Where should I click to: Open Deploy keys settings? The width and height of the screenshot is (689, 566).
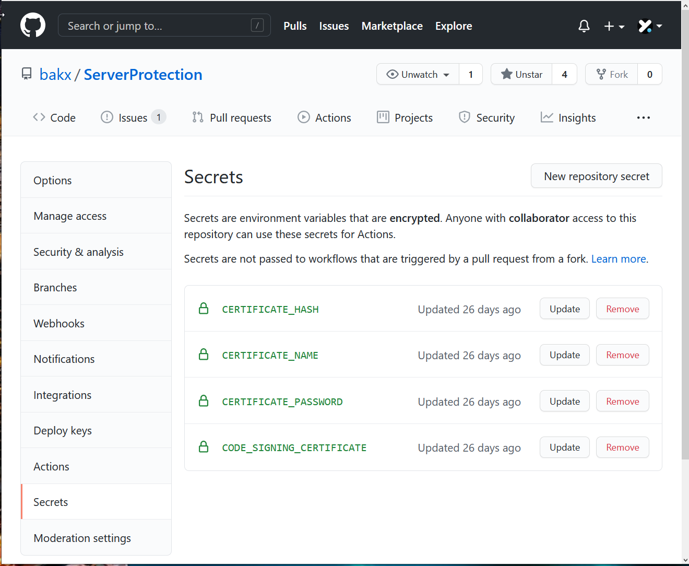click(x=96, y=430)
